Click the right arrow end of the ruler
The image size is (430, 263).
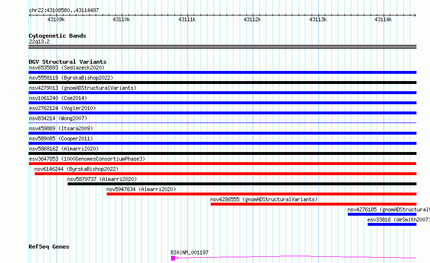pos(415,15)
